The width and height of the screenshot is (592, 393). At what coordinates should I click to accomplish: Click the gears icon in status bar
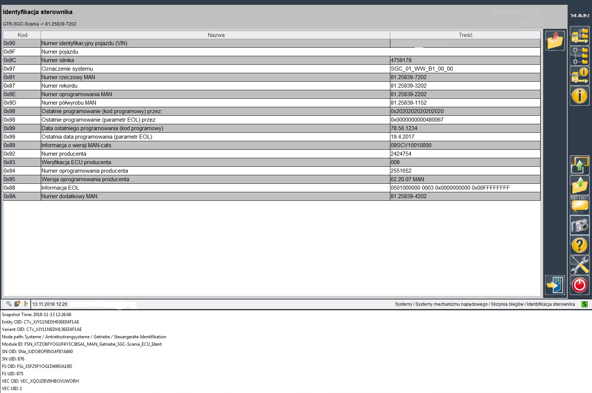point(9,304)
